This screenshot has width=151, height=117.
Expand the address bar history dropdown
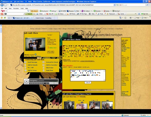[x=114, y=5]
